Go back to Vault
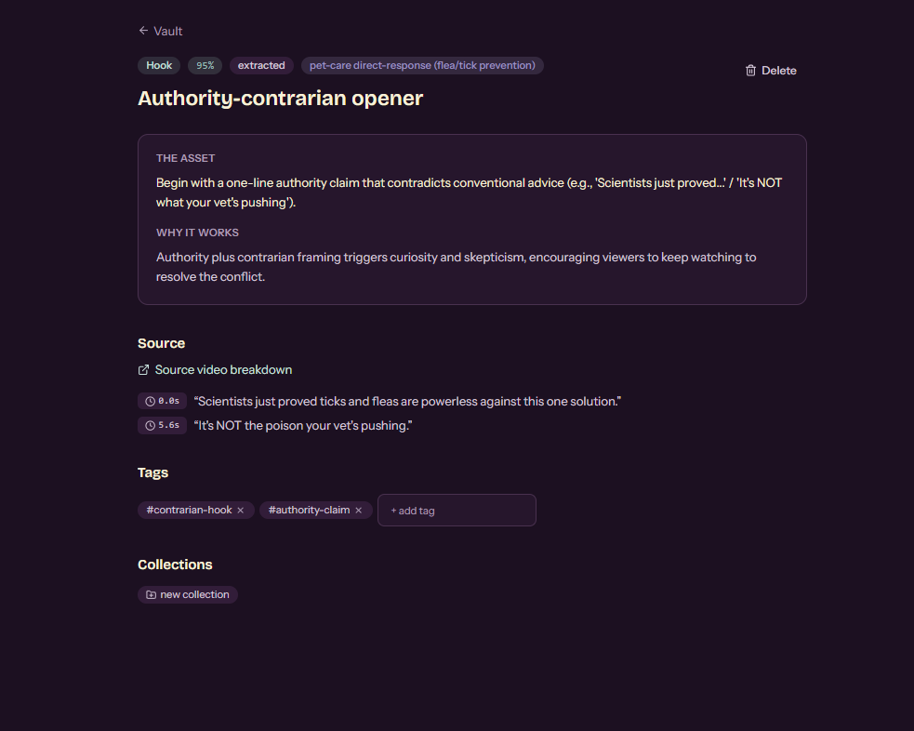Screen dimensions: 914x731 tap(160, 31)
